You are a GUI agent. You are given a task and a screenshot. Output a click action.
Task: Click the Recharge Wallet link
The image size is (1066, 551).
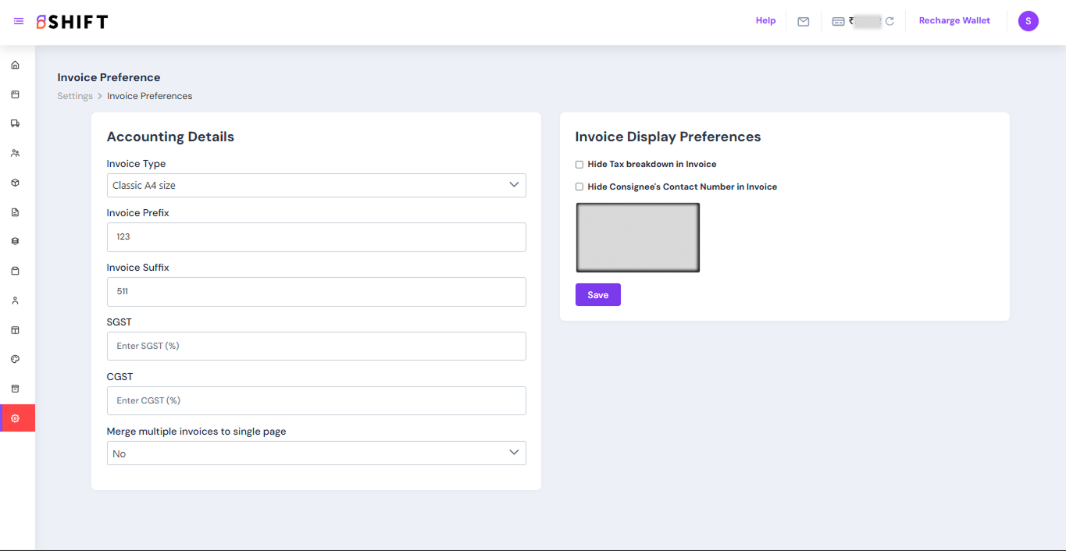click(954, 21)
